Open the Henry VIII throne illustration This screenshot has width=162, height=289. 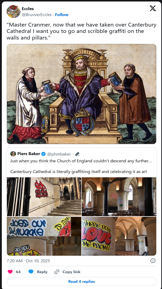[x=82, y=94]
